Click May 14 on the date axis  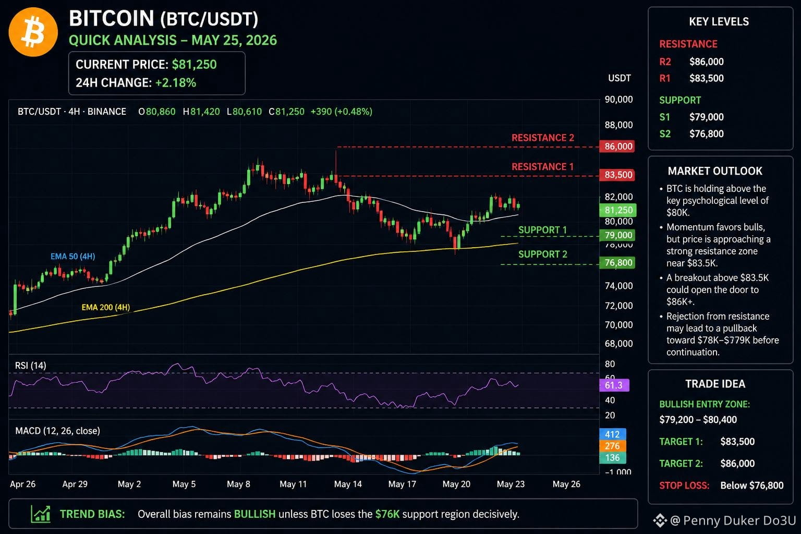point(348,484)
